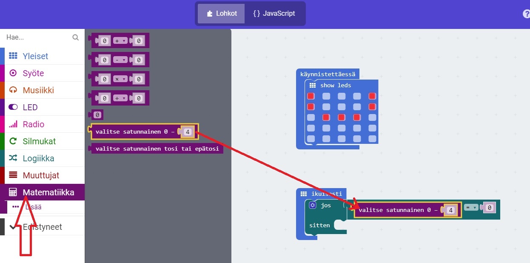The height and width of the screenshot is (263, 530).
Task: Click the Hae search field
Action: tap(36, 37)
